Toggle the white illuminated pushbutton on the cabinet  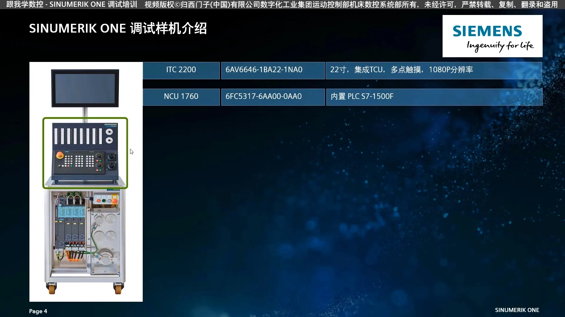[x=109, y=200]
